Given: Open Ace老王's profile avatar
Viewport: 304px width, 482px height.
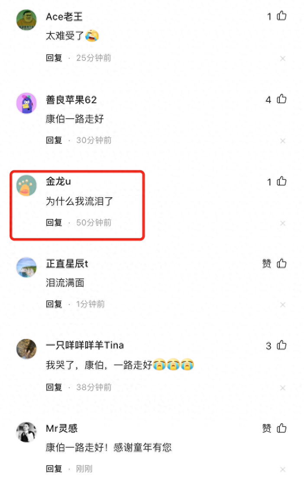Looking at the screenshot, I should pos(26,20).
